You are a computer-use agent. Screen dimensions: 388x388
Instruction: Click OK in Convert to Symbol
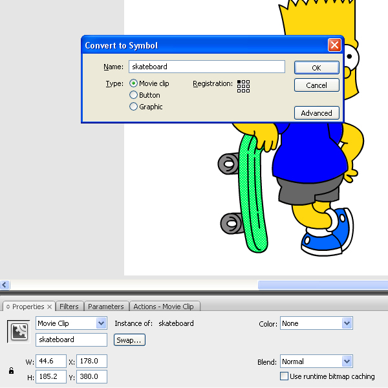point(316,67)
